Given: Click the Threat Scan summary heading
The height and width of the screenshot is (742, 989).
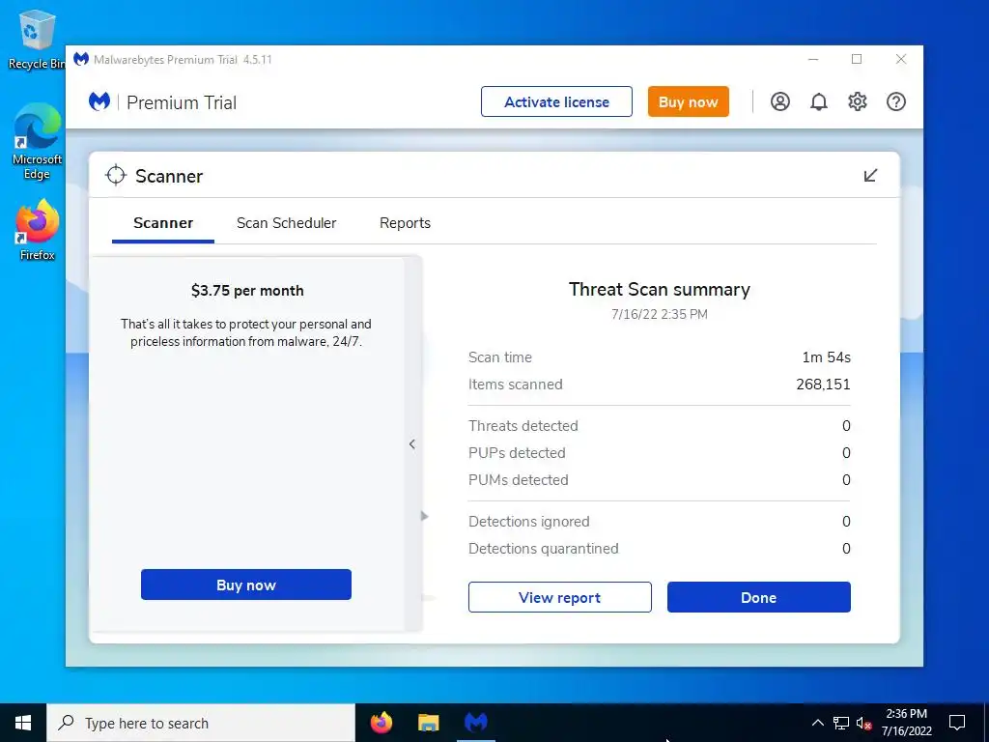Looking at the screenshot, I should (x=659, y=289).
